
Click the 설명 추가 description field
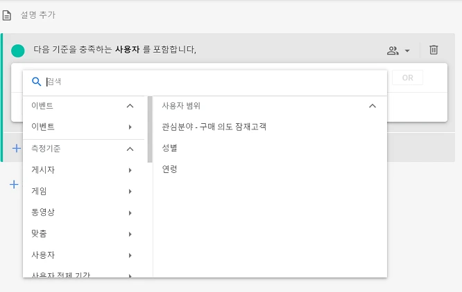[38, 15]
